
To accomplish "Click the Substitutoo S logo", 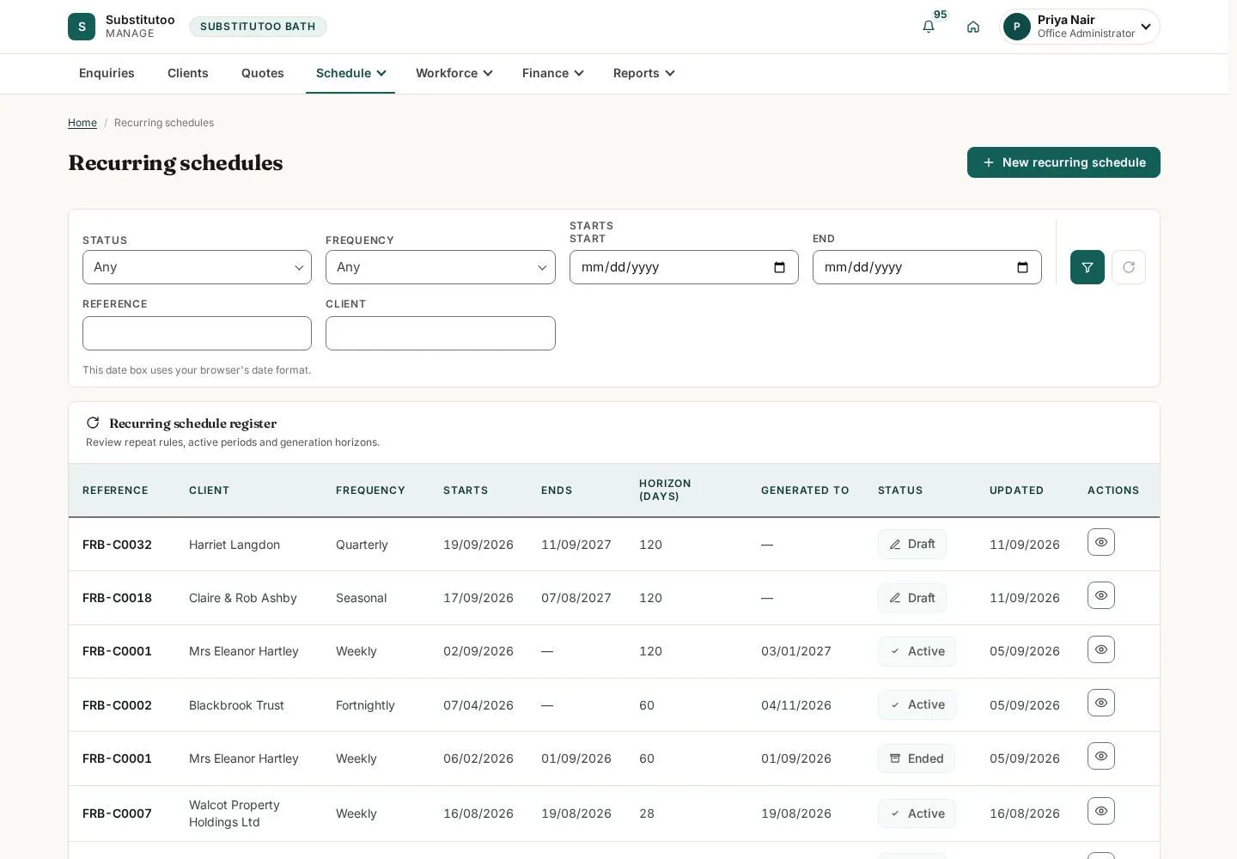I will coord(82,27).
